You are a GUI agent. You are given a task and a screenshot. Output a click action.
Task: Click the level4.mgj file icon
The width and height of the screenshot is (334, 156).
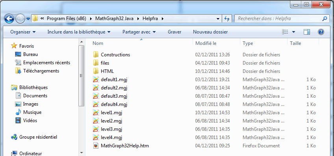pos(96,137)
